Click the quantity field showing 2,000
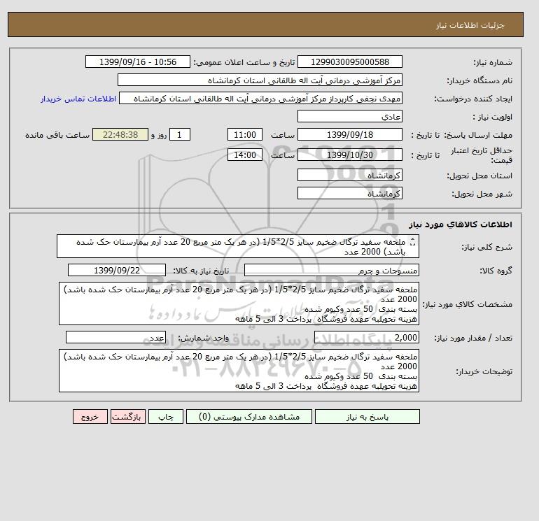Image resolution: width=539 pixels, height=521 pixels. 366,338
